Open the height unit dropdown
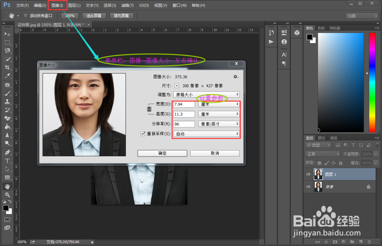 click(219, 114)
